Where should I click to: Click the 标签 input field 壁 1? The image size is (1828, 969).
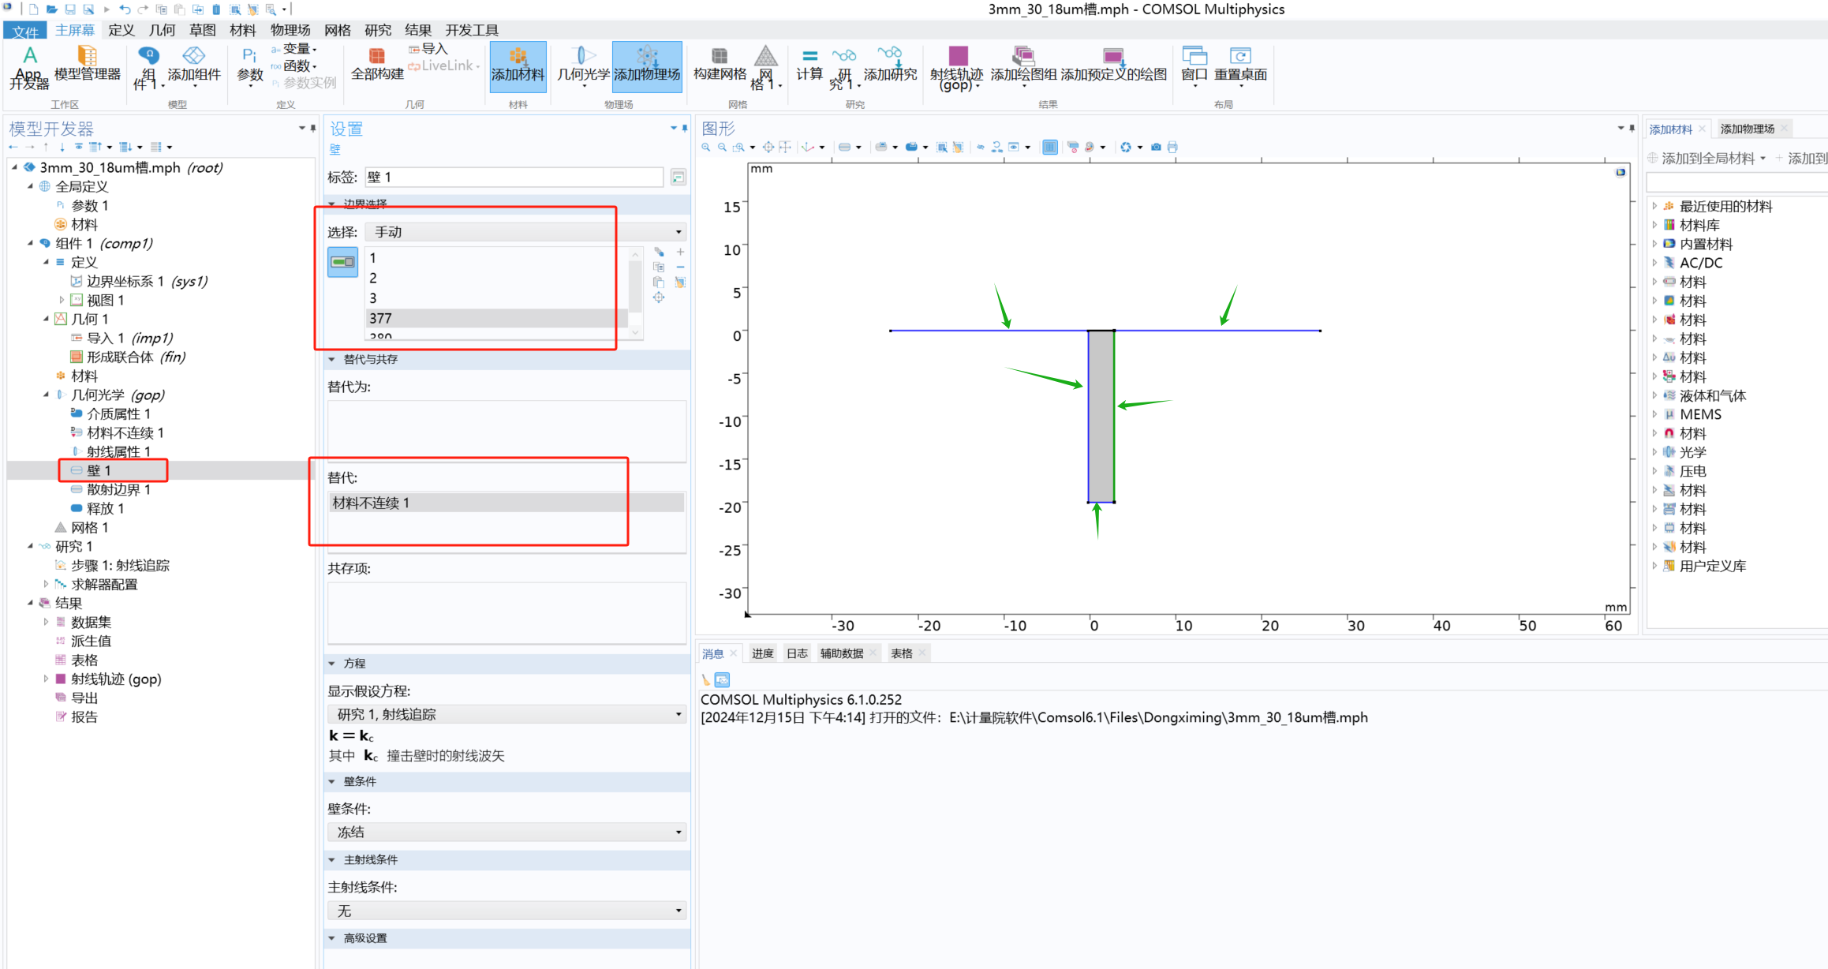(513, 178)
